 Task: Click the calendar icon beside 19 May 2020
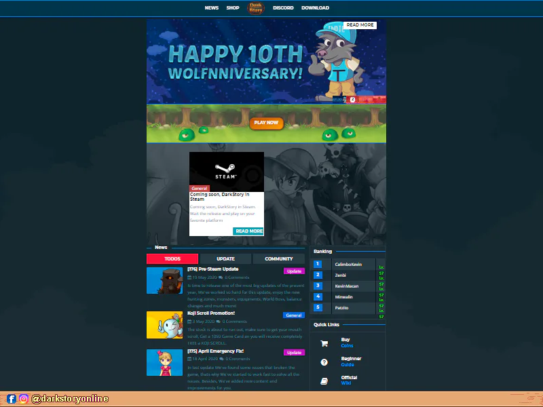pos(189,277)
